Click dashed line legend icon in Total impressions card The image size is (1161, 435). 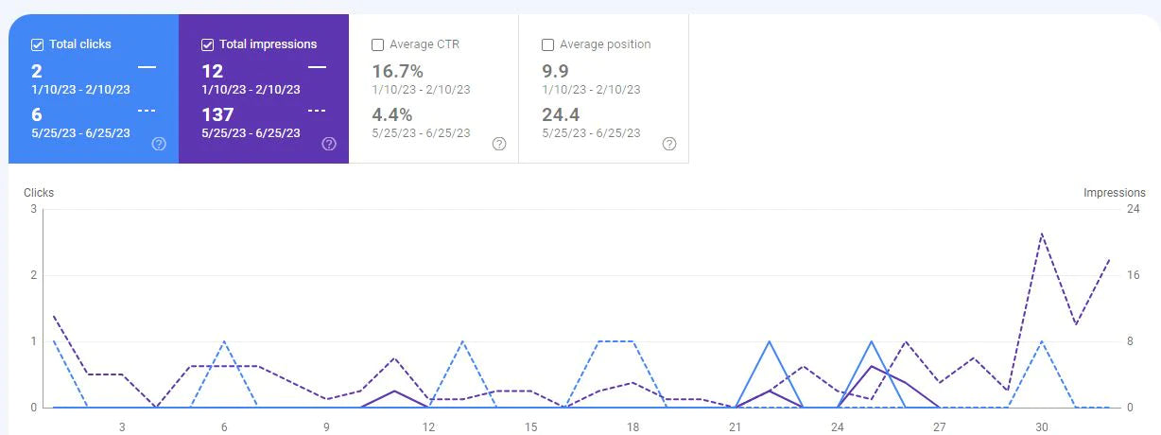317,111
